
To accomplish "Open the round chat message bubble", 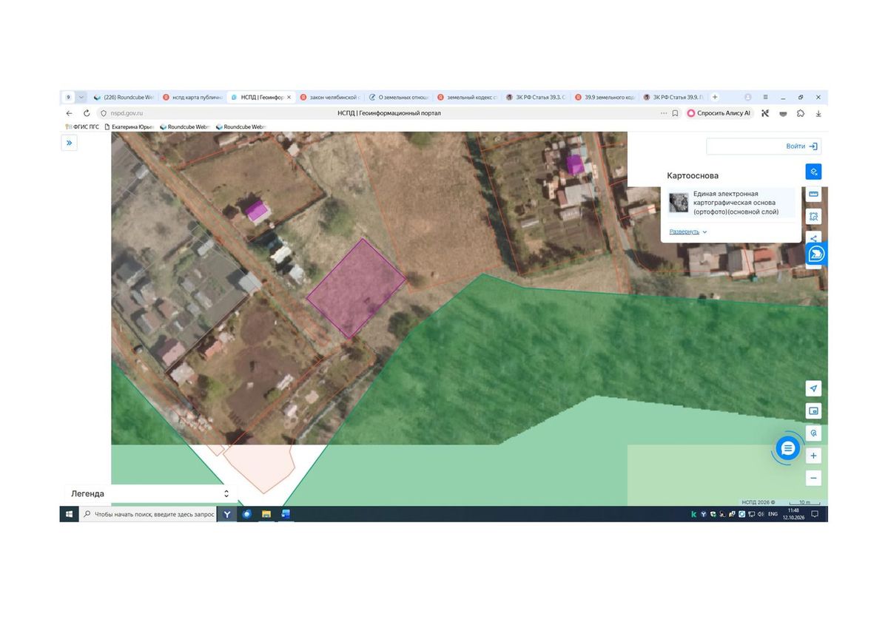I will [787, 448].
